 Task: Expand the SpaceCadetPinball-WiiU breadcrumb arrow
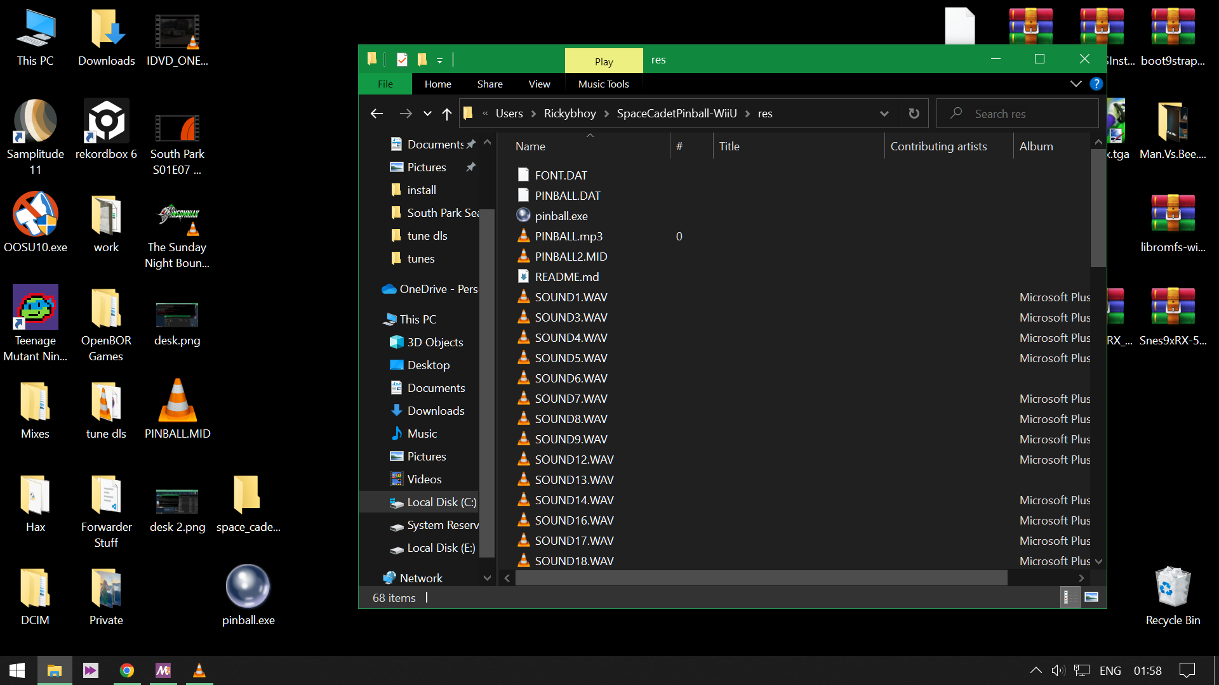[x=748, y=114]
